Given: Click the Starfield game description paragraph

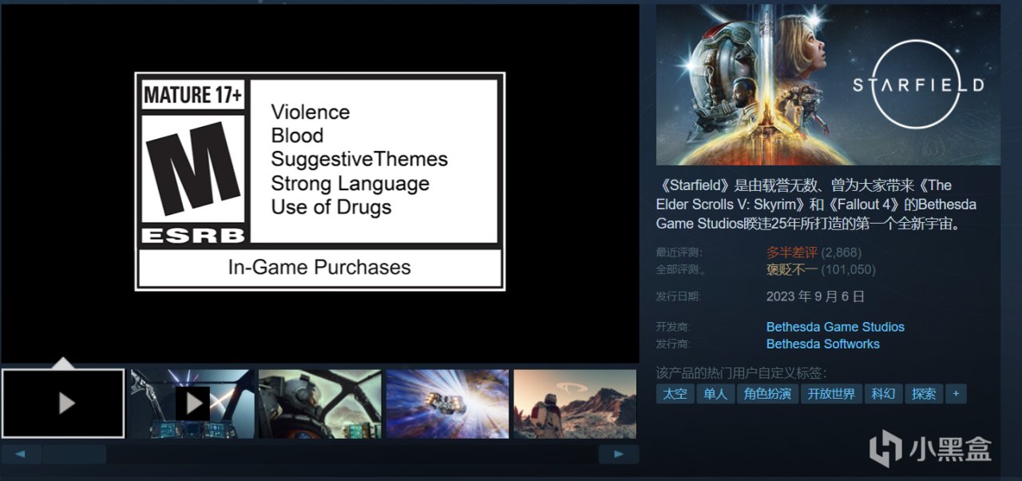Looking at the screenshot, I should [816, 204].
